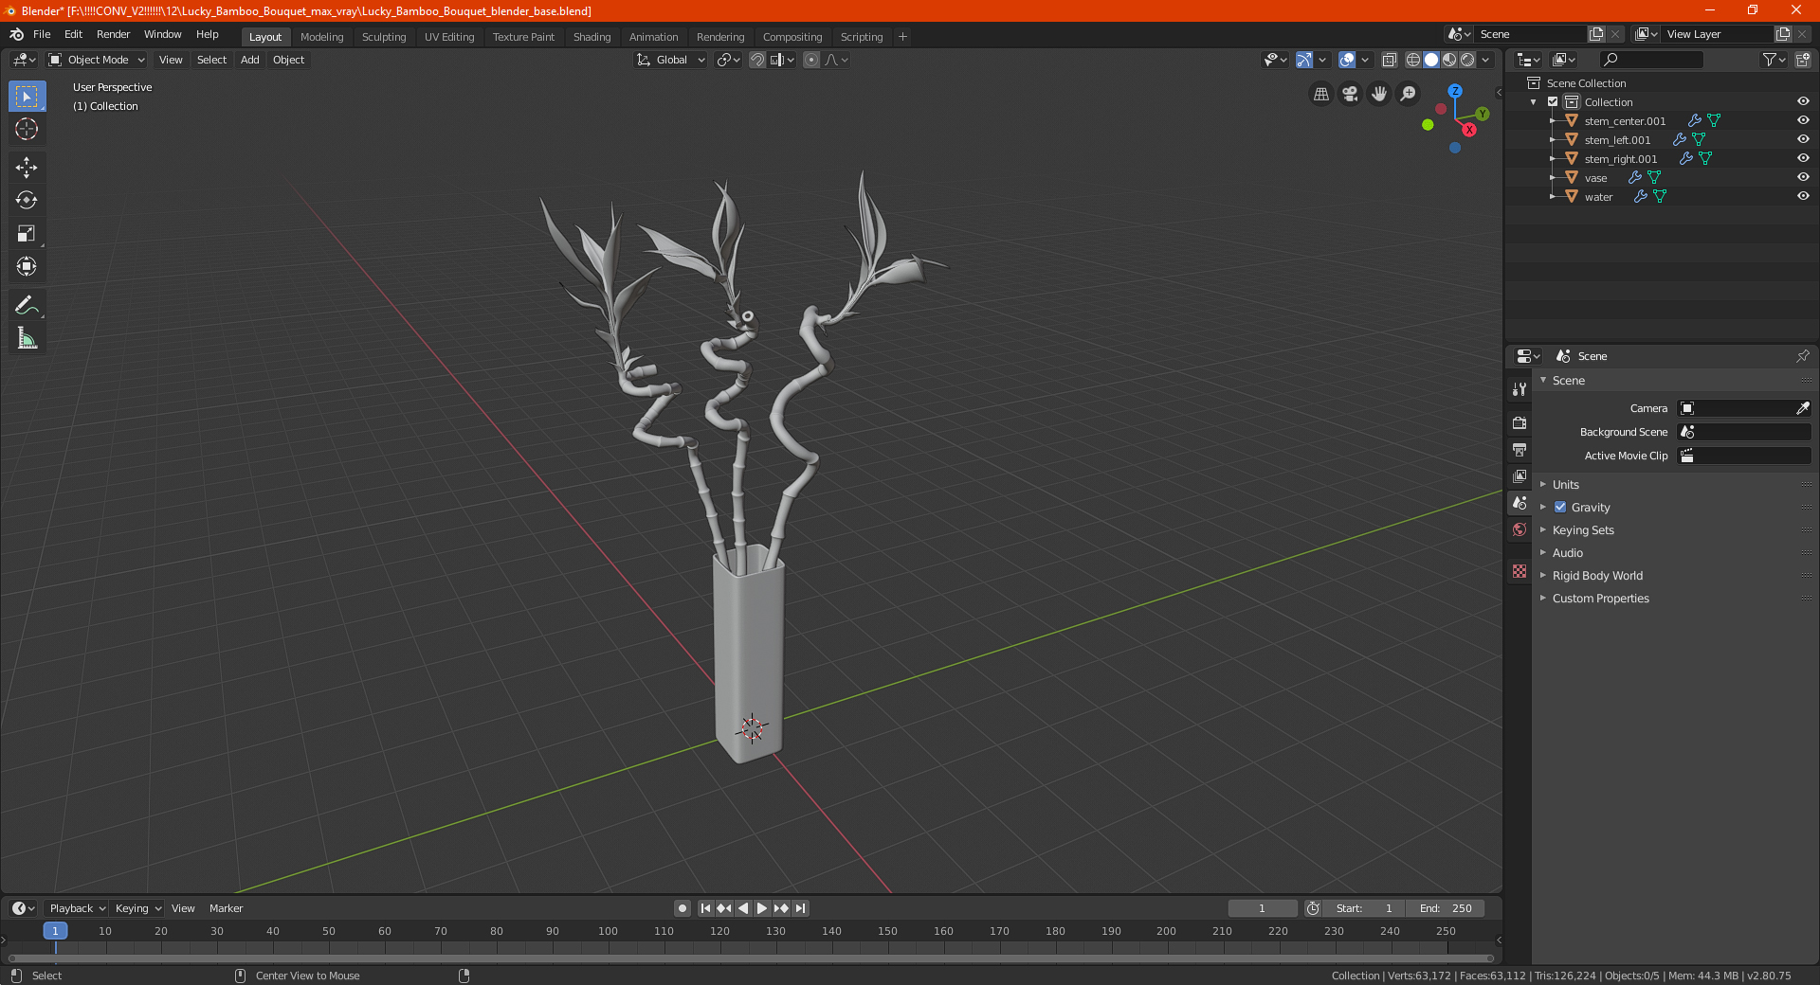Select the Transform tool
The width and height of the screenshot is (1820, 985).
(x=27, y=266)
